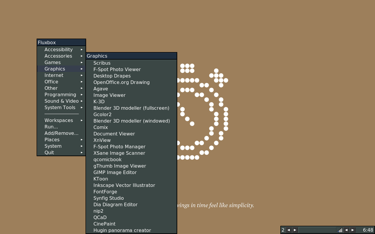Start CinePaint
The width and height of the screenshot is (375, 234).
point(131,224)
